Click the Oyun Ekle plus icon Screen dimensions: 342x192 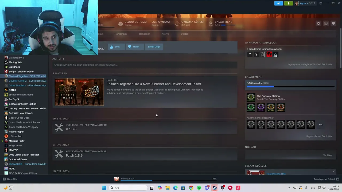[4, 179]
